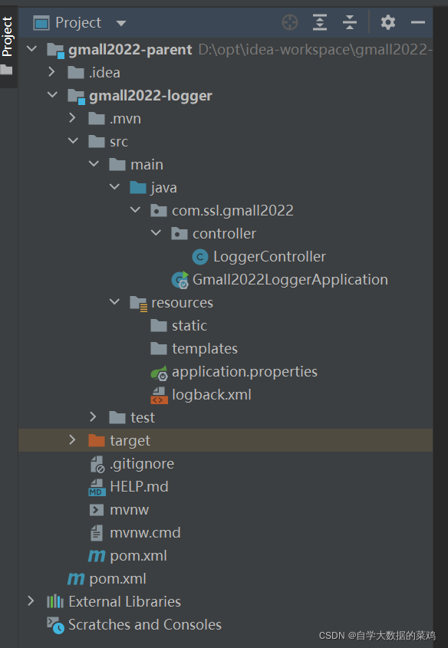Click the Project panel title text
Screen dimensions: 448x648
coord(78,23)
